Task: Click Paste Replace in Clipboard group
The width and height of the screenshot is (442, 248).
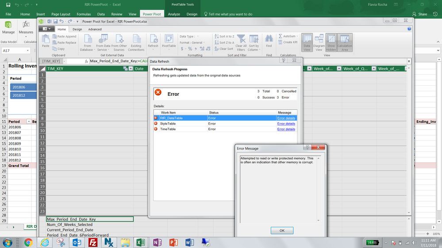Action: pyautogui.click(x=64, y=42)
